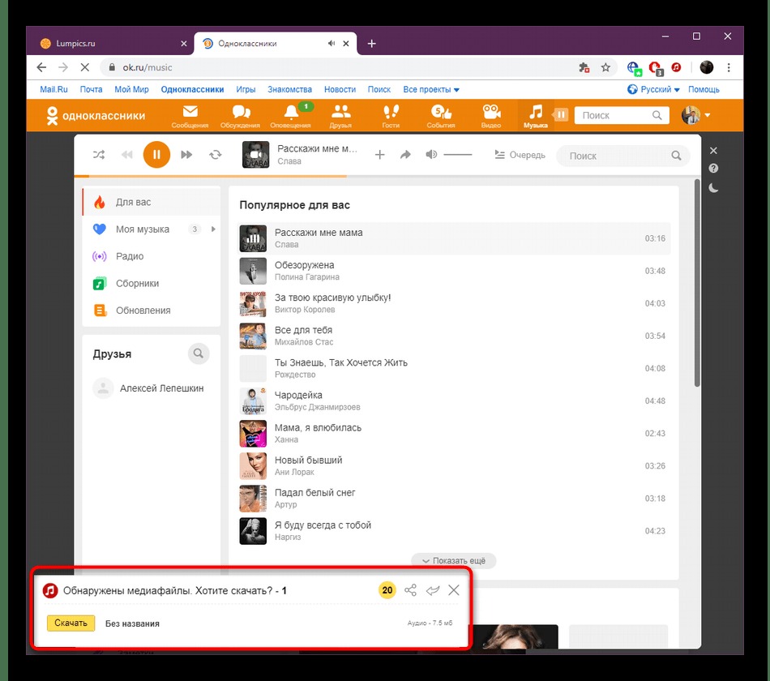
Task: Open the profile avatar dropdown
Action: (x=696, y=115)
